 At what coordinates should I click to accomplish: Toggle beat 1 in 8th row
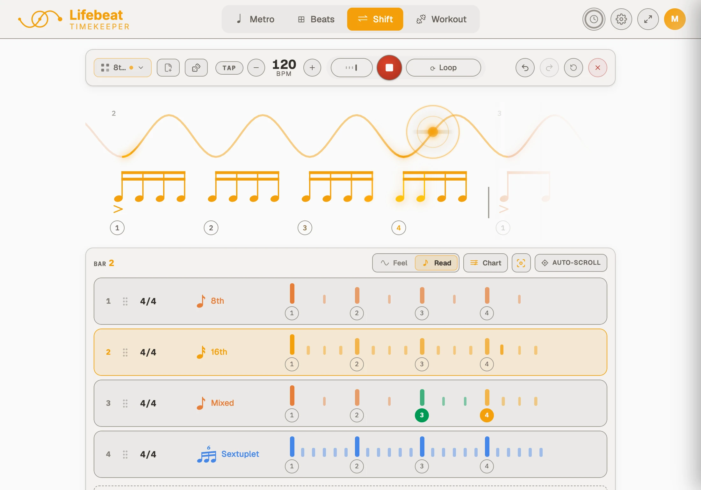[x=292, y=313]
